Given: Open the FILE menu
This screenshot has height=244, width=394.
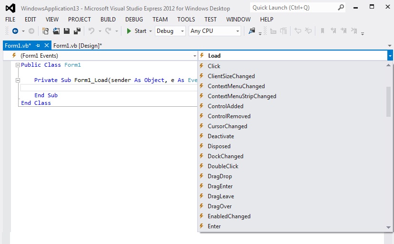Looking at the screenshot, I should 10,20.
